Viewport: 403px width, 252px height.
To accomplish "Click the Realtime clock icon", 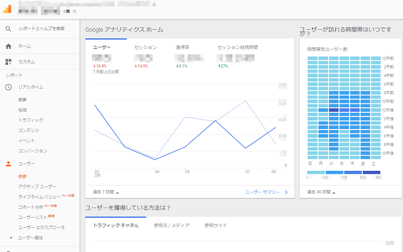I will click(x=9, y=87).
